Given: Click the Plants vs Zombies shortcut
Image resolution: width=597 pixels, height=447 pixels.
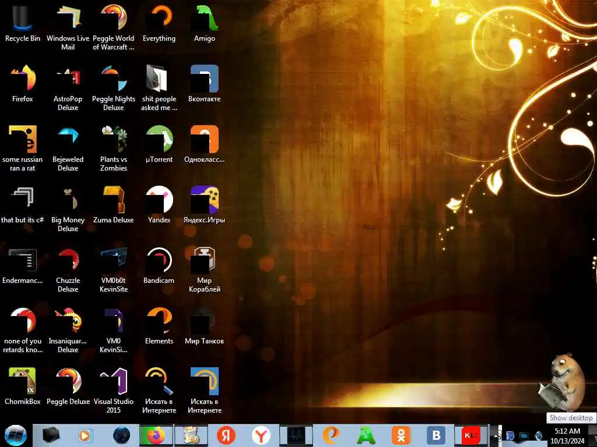Looking at the screenshot, I should pos(114,148).
